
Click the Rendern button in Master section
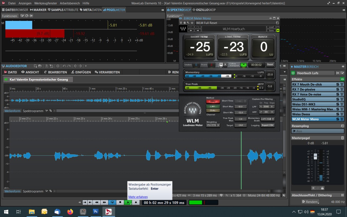pyautogui.click(x=310, y=202)
